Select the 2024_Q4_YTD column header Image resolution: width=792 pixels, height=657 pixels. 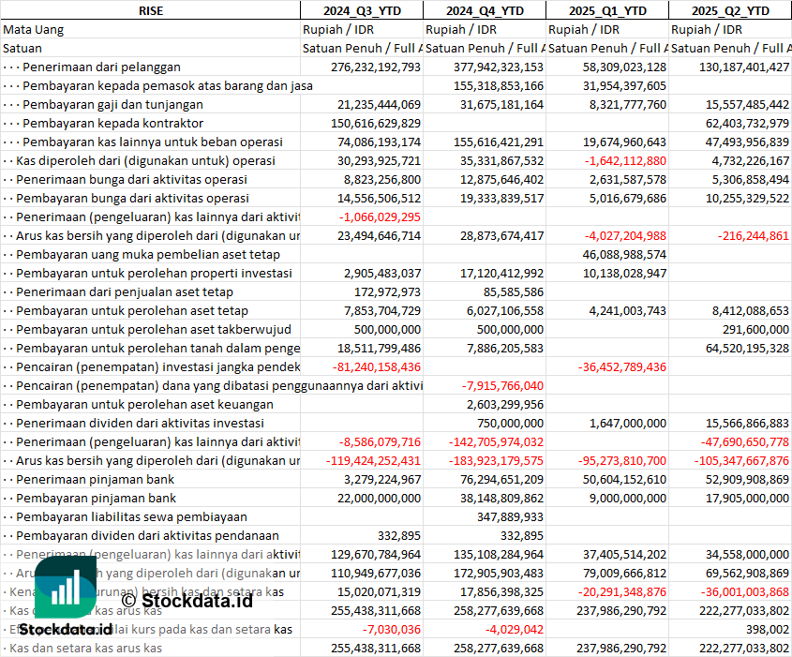485,10
